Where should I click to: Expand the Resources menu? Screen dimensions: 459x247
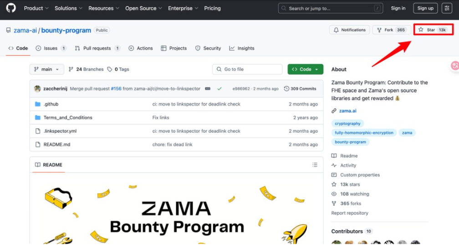(104, 8)
